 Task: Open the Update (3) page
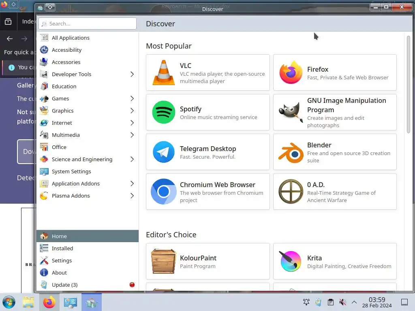(x=88, y=285)
